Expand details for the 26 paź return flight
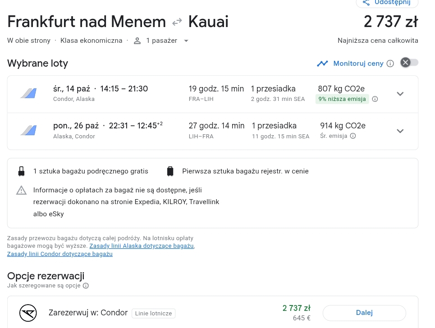435x328 pixels. click(x=400, y=131)
